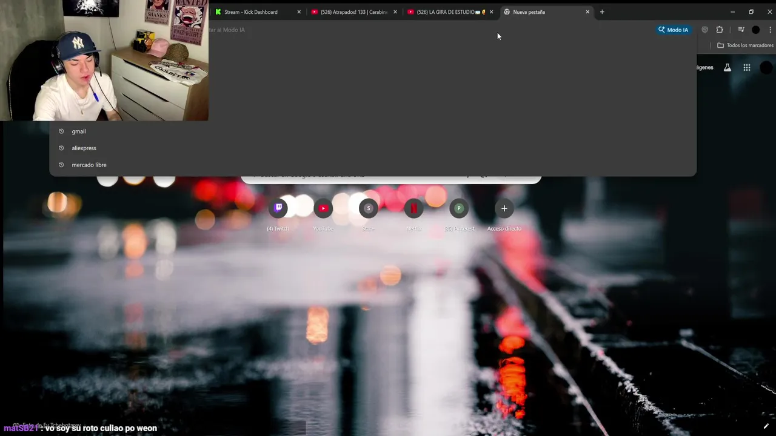The width and height of the screenshot is (776, 436).
Task: Close the Atrapados! 133 tab
Action: (x=395, y=12)
